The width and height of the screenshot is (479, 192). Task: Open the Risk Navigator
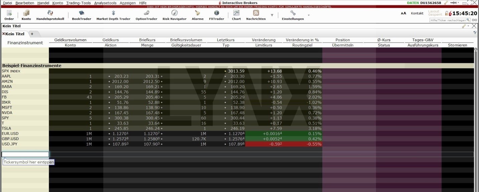coord(174,15)
